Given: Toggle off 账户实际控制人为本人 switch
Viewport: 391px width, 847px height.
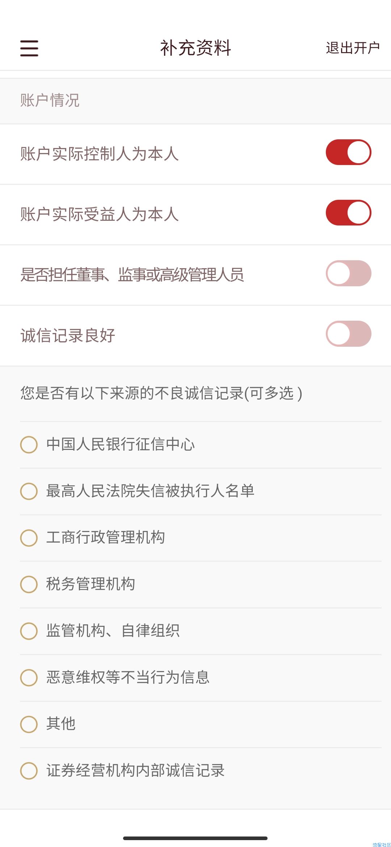Looking at the screenshot, I should point(348,152).
